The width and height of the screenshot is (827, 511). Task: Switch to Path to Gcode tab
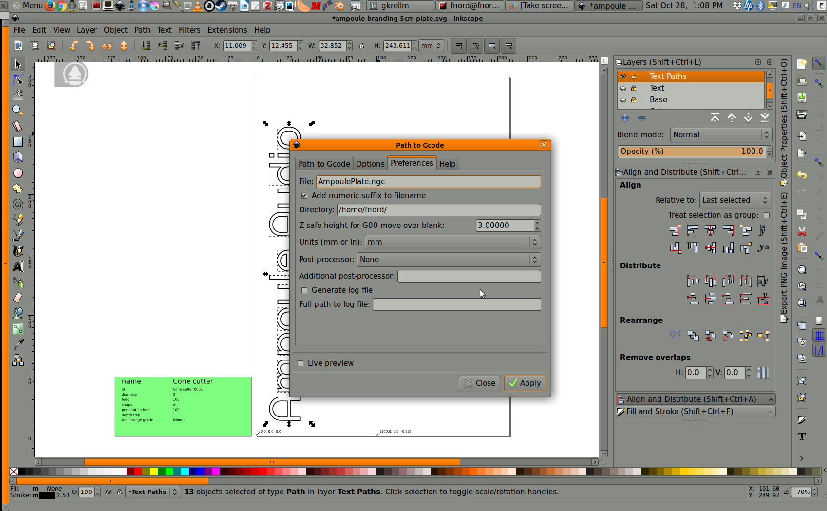click(x=324, y=164)
